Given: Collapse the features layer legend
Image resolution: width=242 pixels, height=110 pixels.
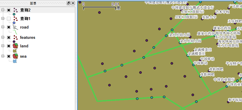Looking at the screenshot, I should point(3,37).
